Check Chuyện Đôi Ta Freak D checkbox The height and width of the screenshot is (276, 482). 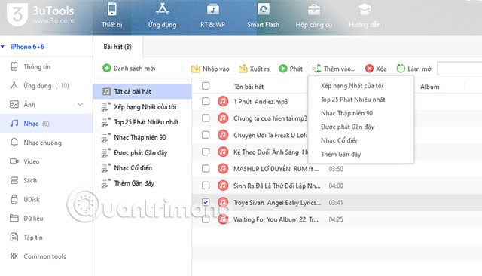coord(206,135)
